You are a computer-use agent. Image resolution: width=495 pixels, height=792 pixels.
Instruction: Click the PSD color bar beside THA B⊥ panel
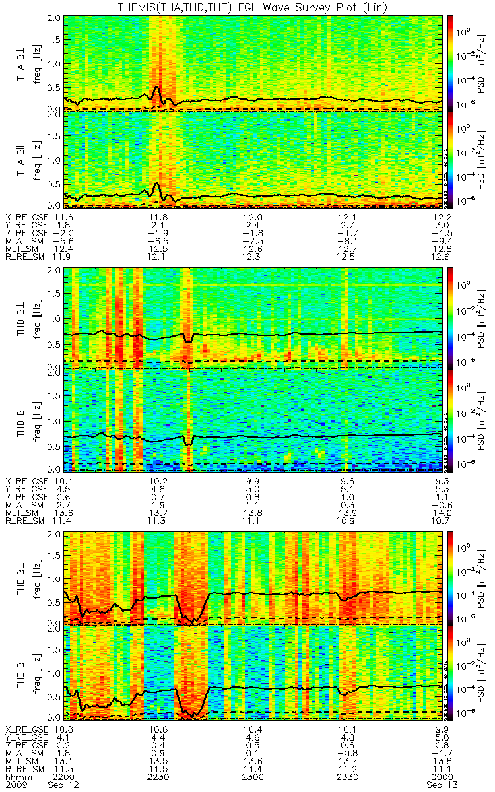451,63
